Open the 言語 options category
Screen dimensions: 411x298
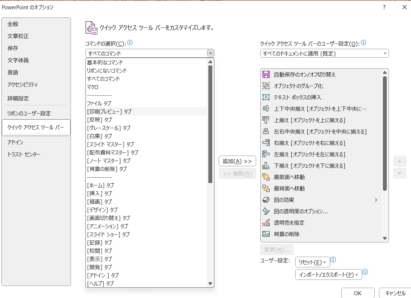point(36,72)
